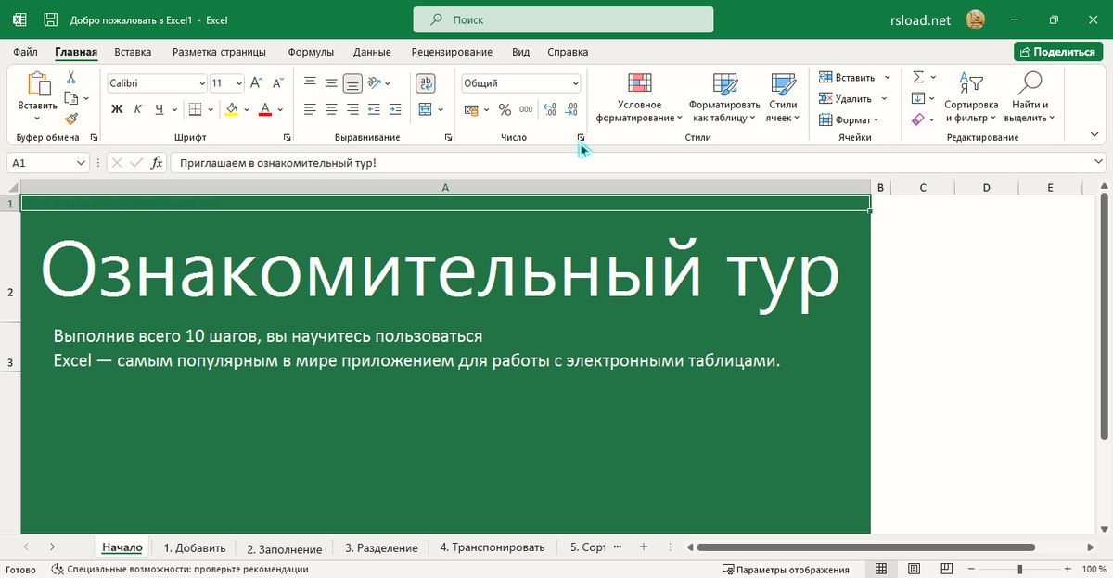Toggle wrap text button

[425, 83]
